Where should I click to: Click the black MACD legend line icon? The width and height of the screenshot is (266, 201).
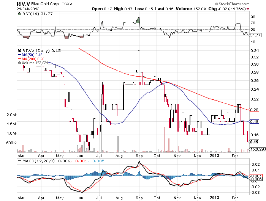19,161
